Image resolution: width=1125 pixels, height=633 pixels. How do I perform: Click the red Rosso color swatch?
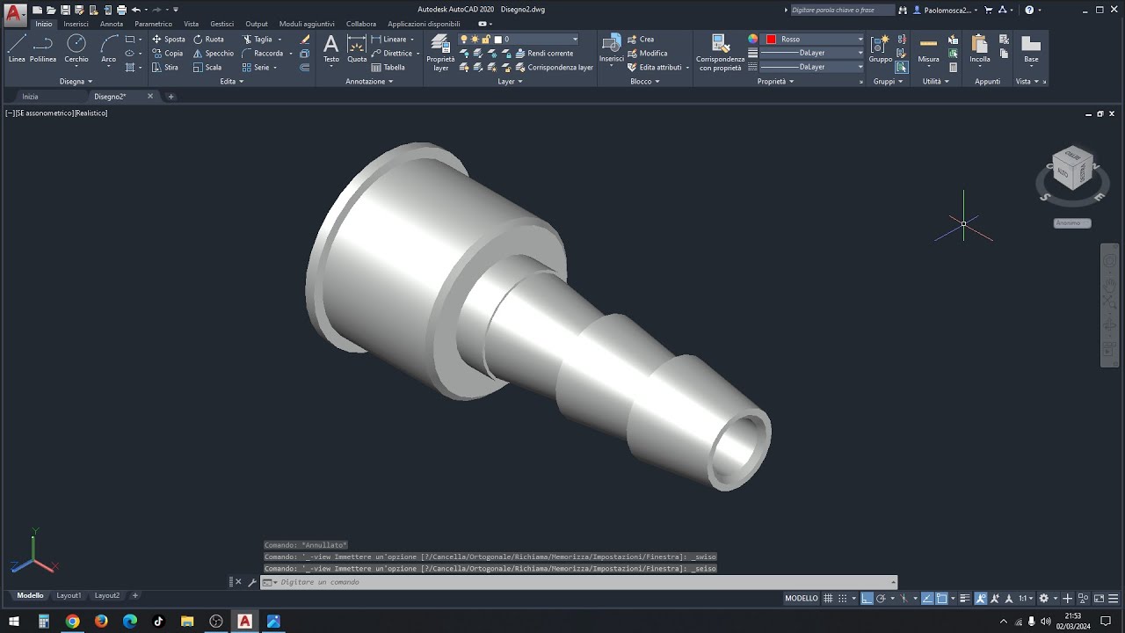point(771,40)
